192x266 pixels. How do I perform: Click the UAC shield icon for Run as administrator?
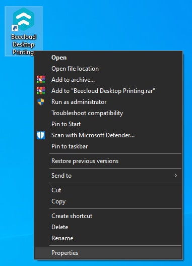pos(41,102)
